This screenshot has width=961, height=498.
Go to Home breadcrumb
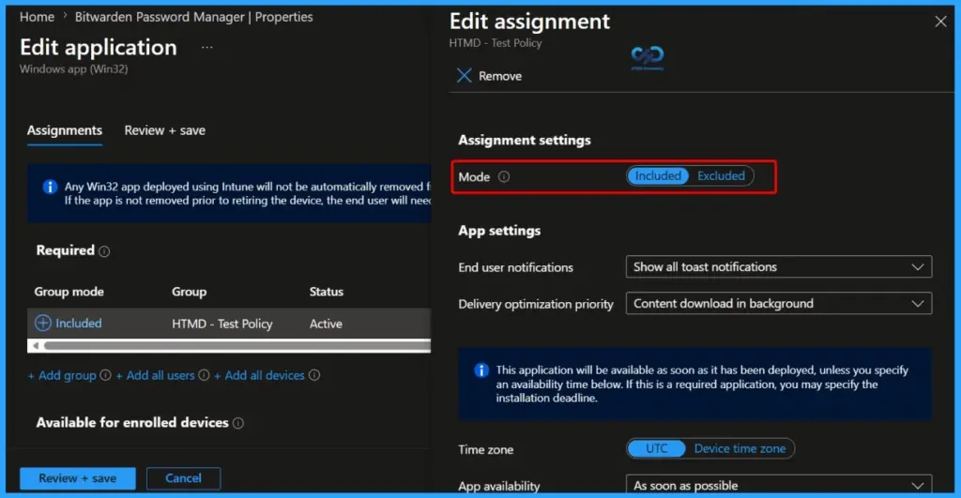point(37,17)
